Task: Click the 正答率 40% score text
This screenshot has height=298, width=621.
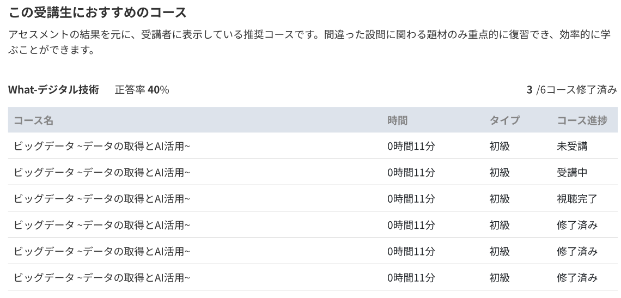Action: pos(142,90)
